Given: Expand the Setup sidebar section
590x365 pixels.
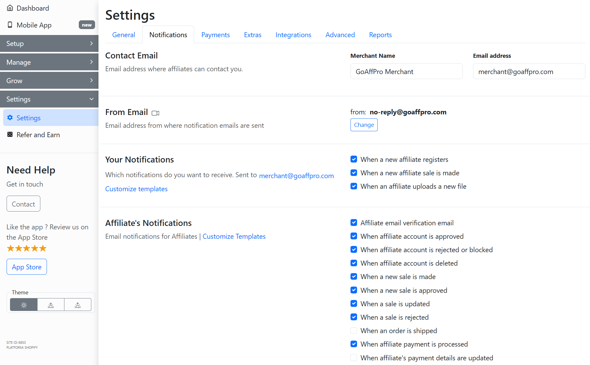Looking at the screenshot, I should 49,43.
